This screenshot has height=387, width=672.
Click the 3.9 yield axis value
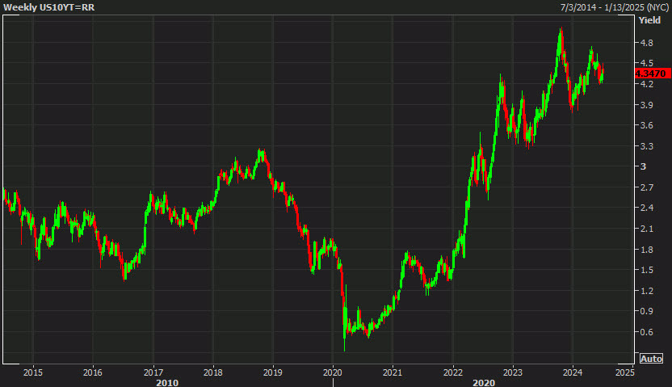pos(647,105)
